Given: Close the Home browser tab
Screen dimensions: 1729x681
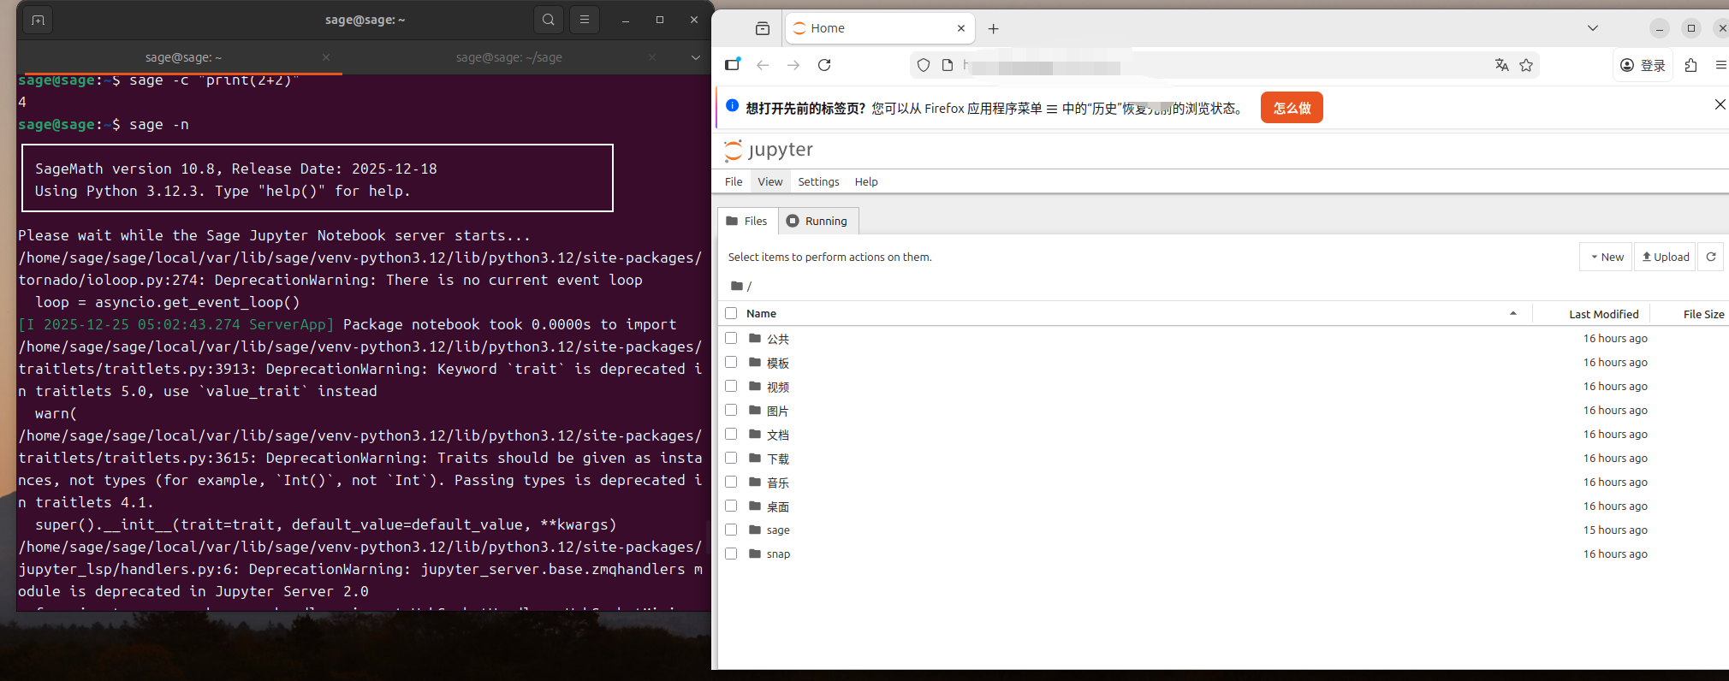Looking at the screenshot, I should click(961, 28).
